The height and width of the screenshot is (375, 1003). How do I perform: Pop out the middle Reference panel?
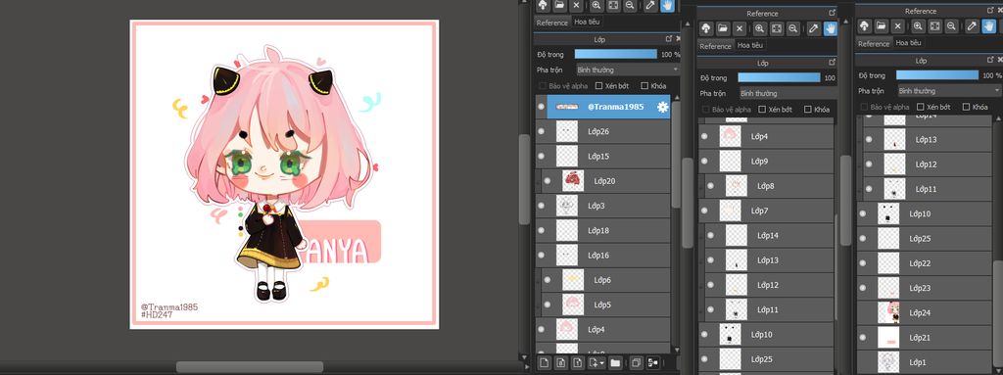[833, 13]
